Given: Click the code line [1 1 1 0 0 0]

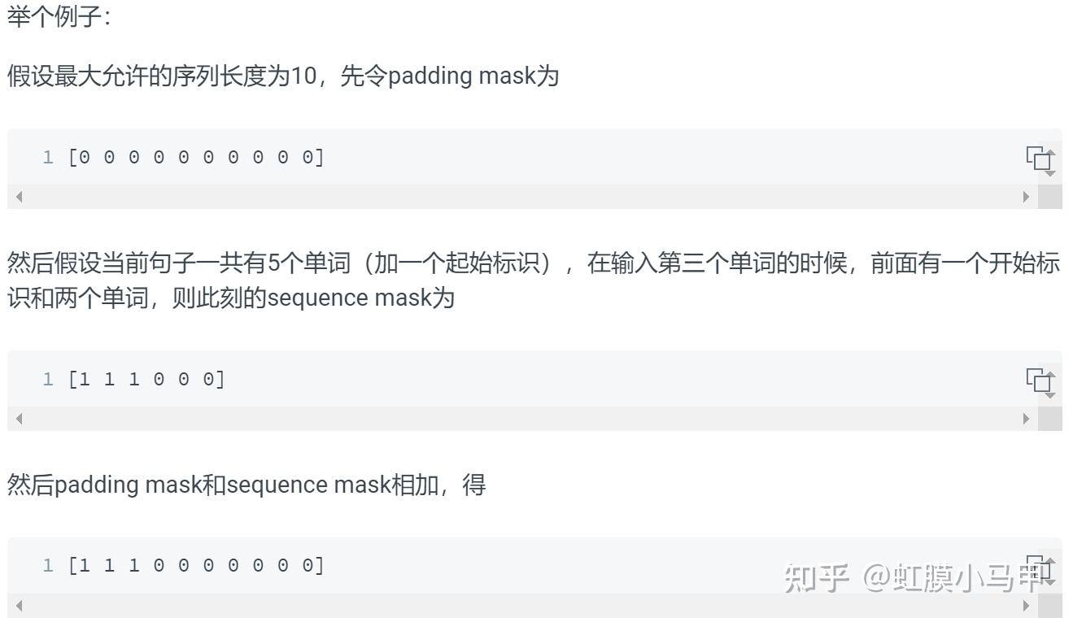Looking at the screenshot, I should tap(146, 379).
